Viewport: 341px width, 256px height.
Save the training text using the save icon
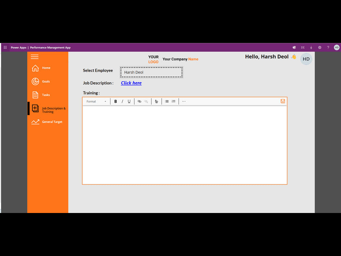pyautogui.click(x=283, y=101)
